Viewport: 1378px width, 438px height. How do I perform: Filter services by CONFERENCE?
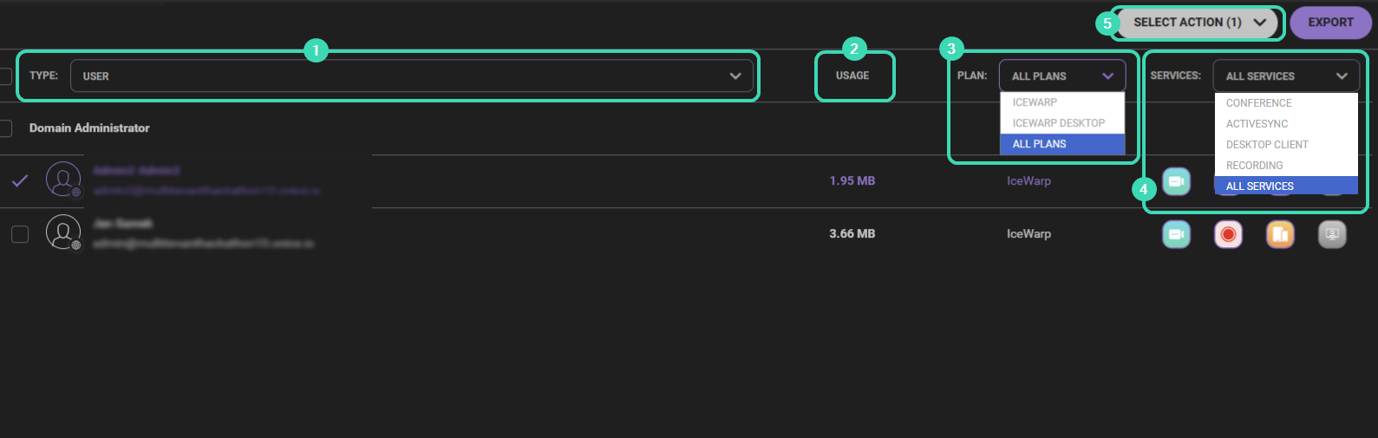1286,103
